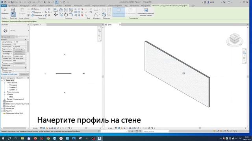Image resolution: width=252 pixels, height=141 pixels.
Task: Toggle the Crop View (Обрезать вид) checkbox
Action: (14, 70)
